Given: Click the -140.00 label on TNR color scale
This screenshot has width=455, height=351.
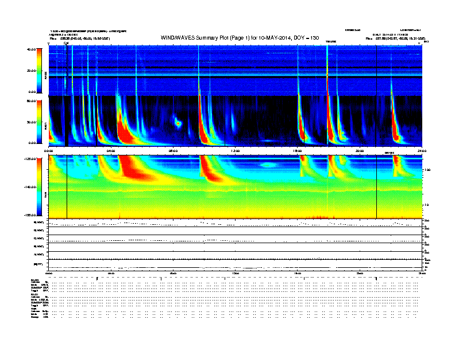Looking at the screenshot, I should (30, 187).
